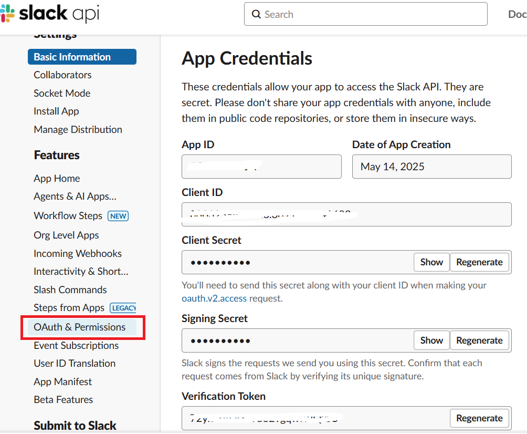The height and width of the screenshot is (434, 527).
Task: Open the Collaborators page
Action: [x=62, y=75]
